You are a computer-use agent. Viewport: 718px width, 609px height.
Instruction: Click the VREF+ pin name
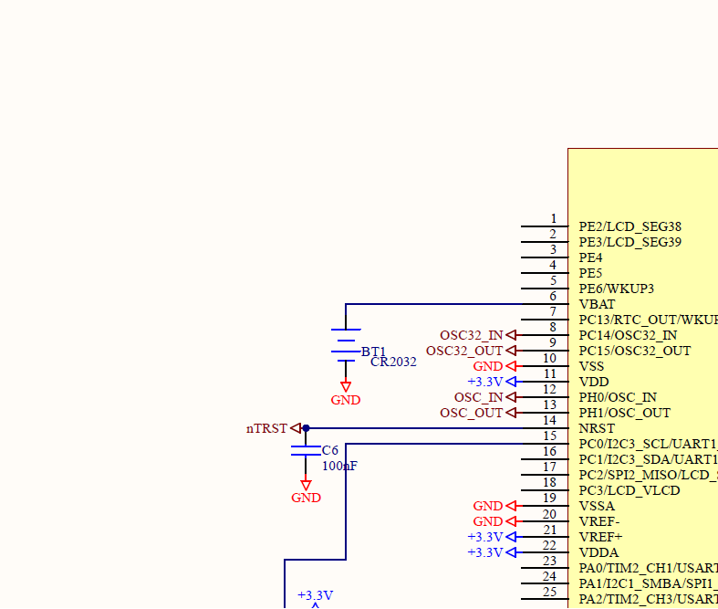(x=600, y=537)
